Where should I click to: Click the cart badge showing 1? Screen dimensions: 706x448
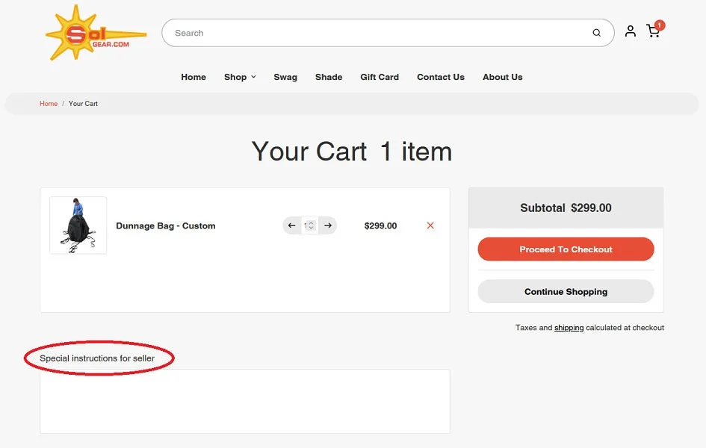(x=660, y=25)
